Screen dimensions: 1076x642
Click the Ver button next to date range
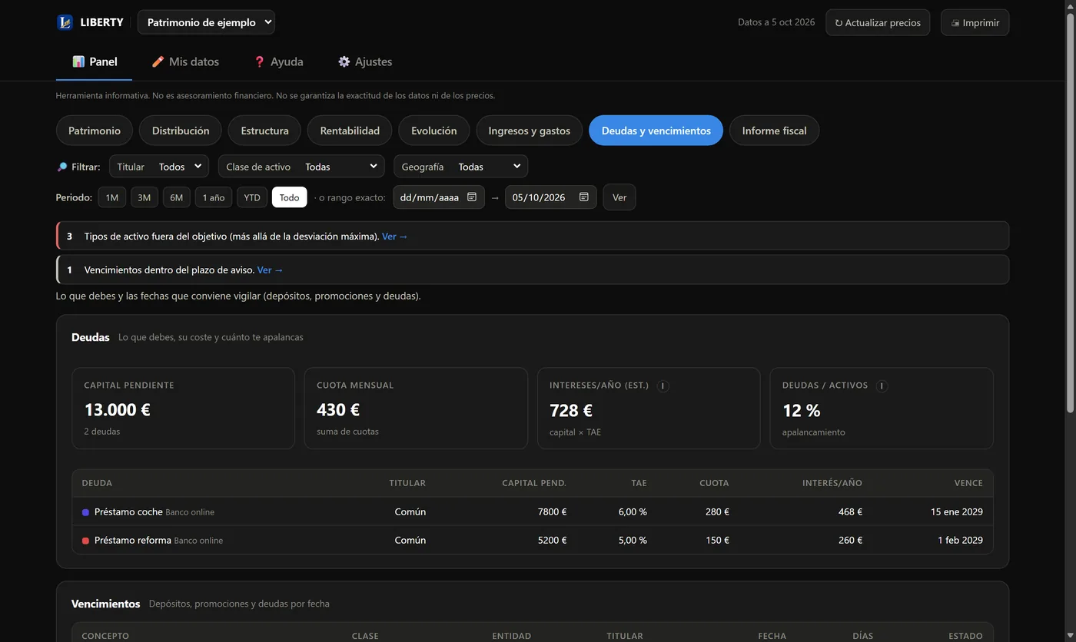click(x=619, y=197)
